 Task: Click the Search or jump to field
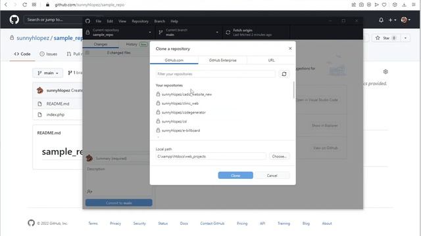pyautogui.click(x=54, y=20)
